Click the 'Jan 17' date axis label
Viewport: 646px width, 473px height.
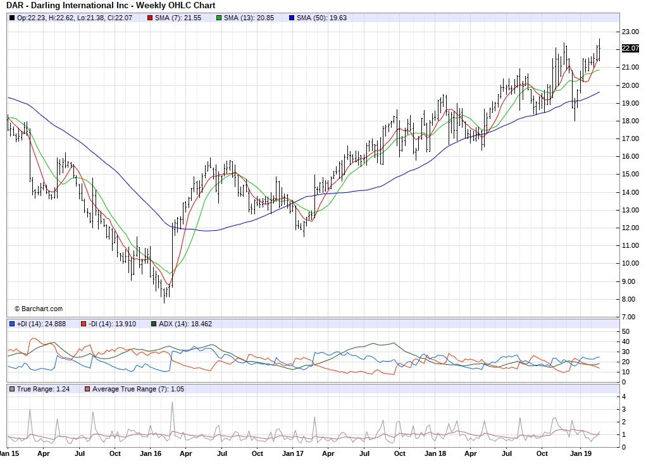tap(293, 453)
